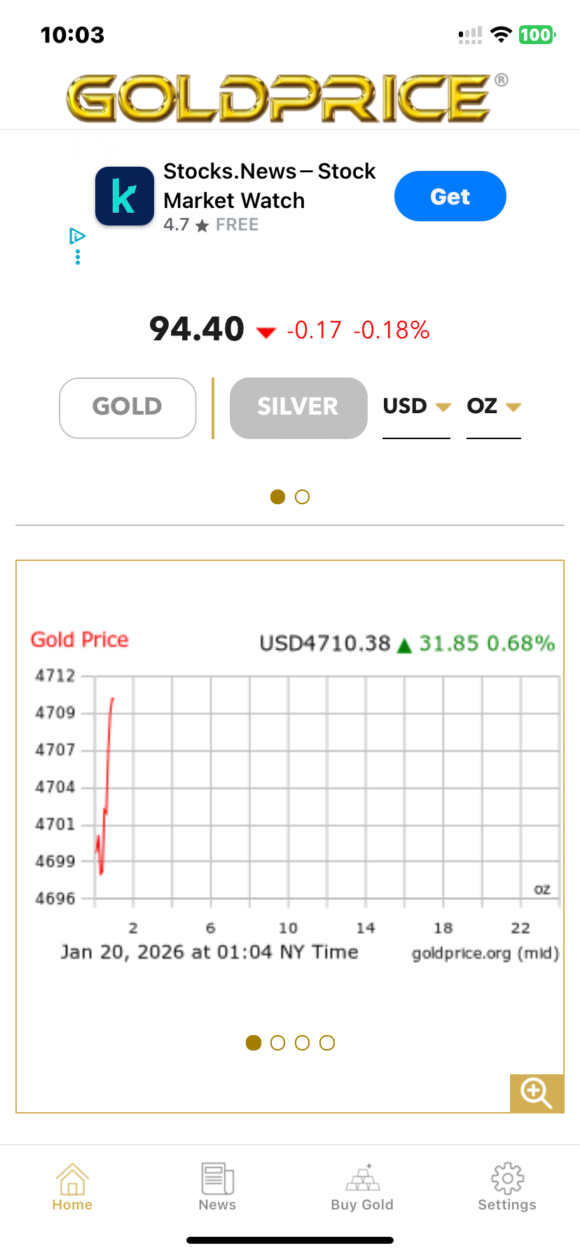
Task: Switch price display to GOLD
Action: coord(127,408)
